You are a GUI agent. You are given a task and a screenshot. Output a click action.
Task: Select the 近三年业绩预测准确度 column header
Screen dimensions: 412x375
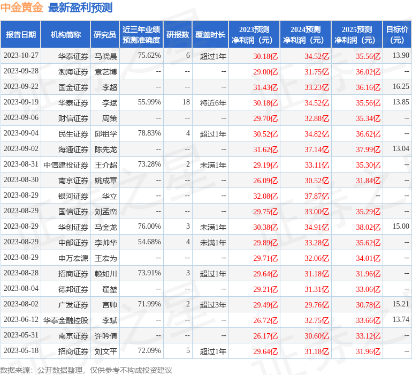(x=141, y=34)
